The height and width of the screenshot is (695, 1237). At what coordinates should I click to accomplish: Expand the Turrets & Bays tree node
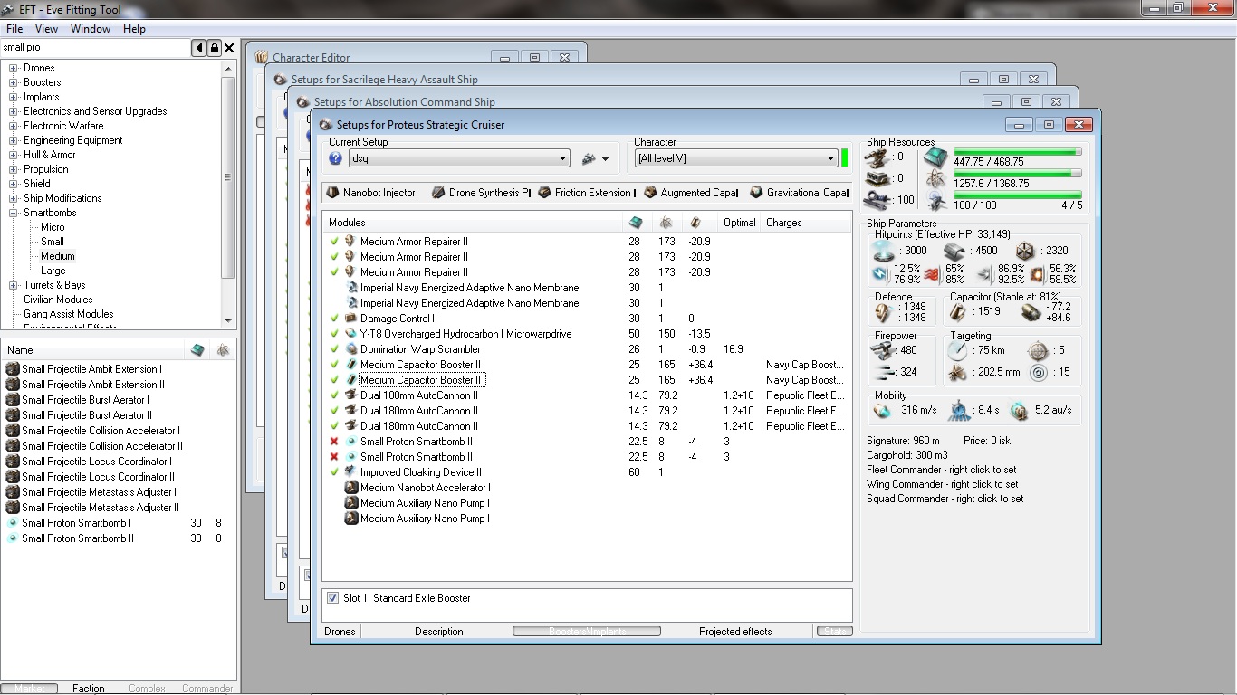point(14,285)
